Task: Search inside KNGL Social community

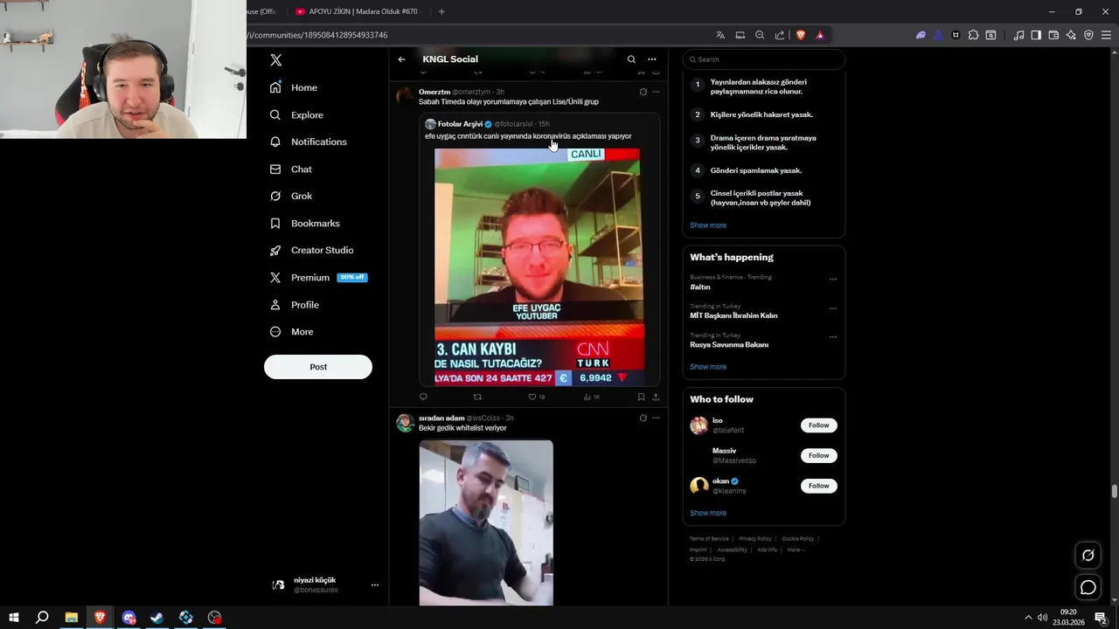Action: 631,59
